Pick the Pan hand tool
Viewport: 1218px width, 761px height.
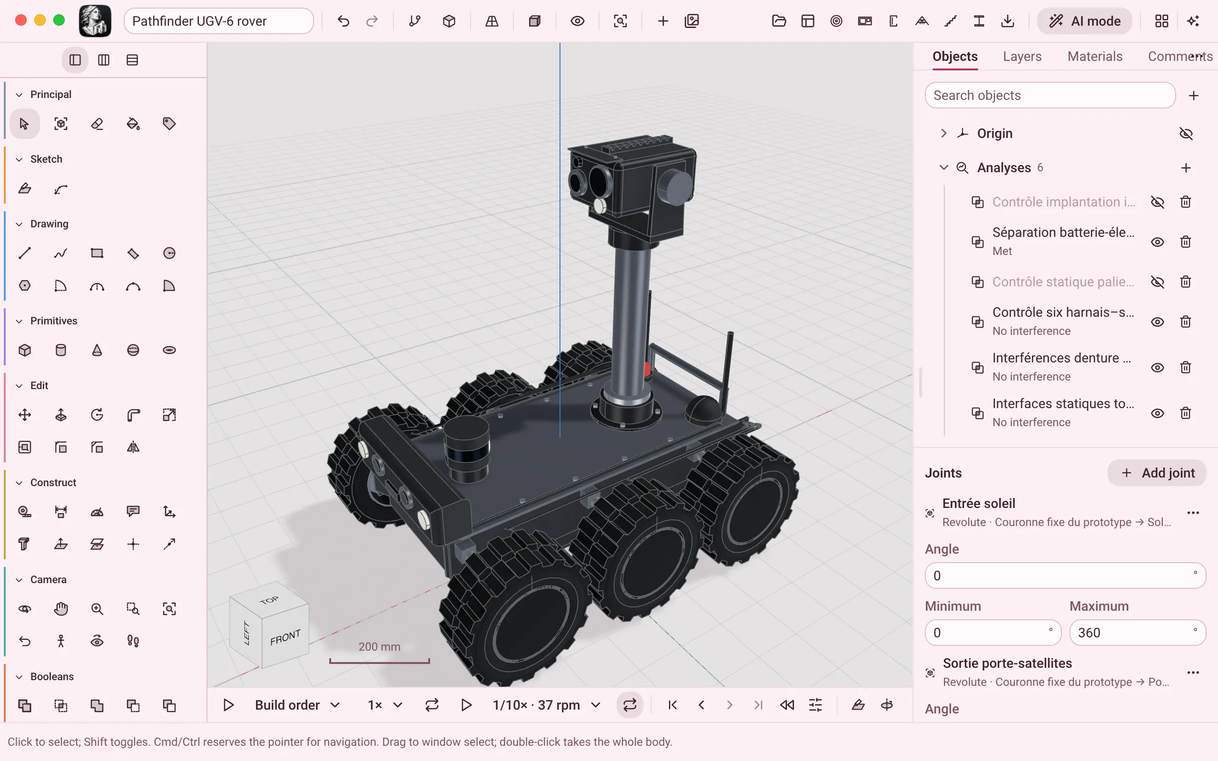pyautogui.click(x=61, y=609)
